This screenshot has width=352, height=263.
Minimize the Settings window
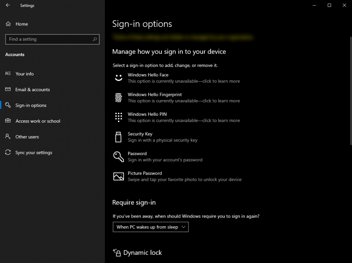tap(314, 5)
